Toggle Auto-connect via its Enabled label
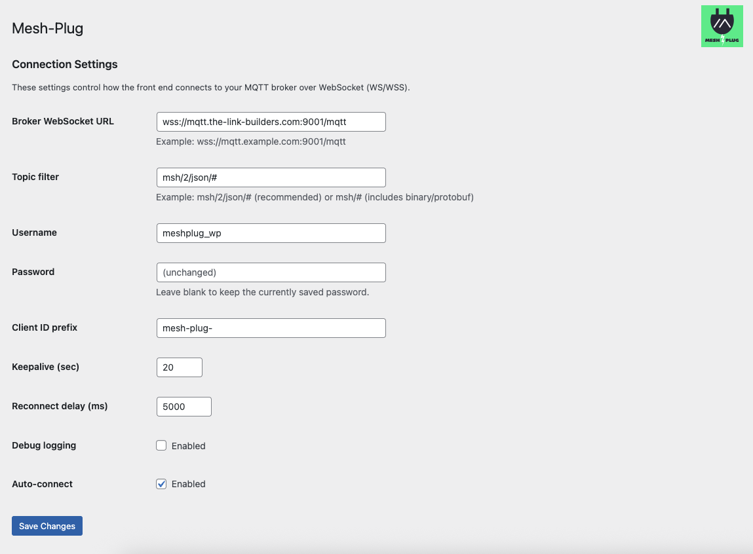 pos(190,484)
